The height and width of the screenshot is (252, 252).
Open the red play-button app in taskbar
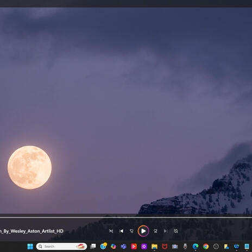[134, 247]
